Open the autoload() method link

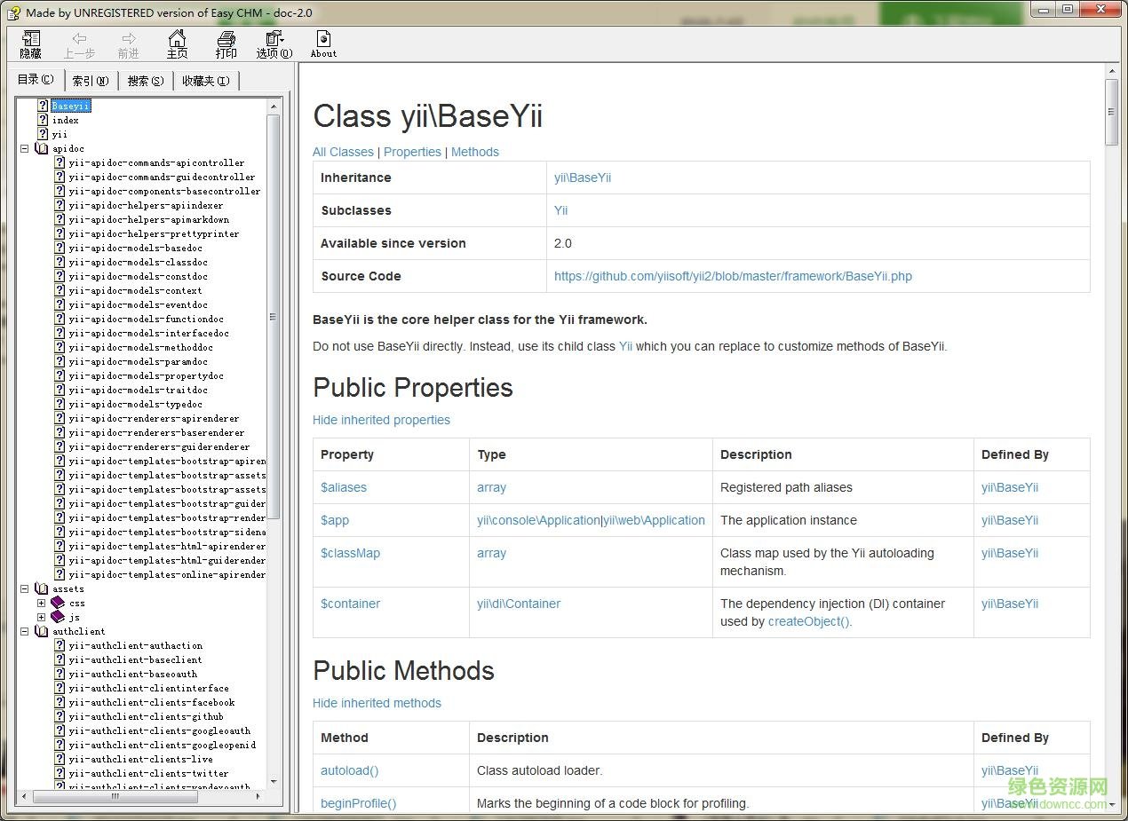click(349, 770)
